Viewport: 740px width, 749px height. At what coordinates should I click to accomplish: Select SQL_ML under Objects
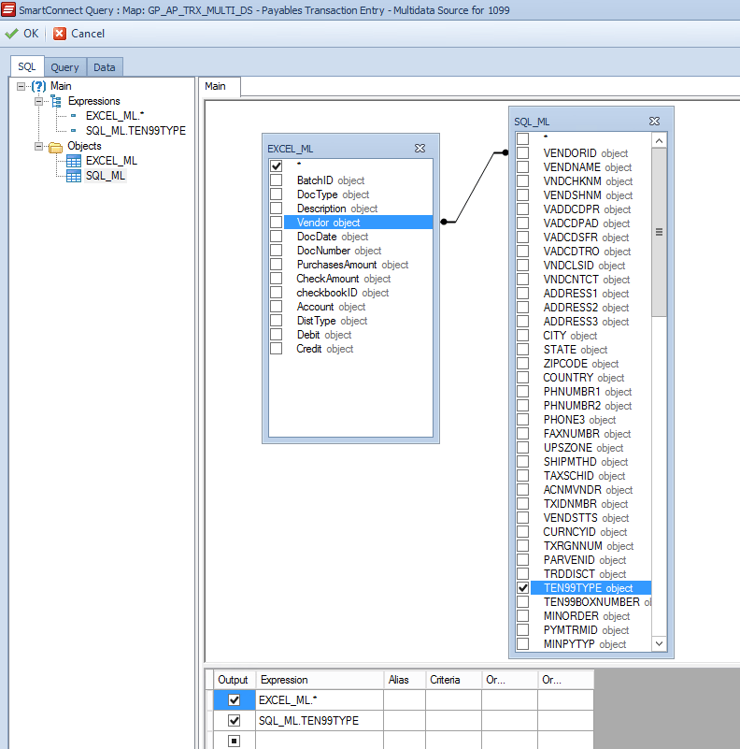click(x=106, y=176)
